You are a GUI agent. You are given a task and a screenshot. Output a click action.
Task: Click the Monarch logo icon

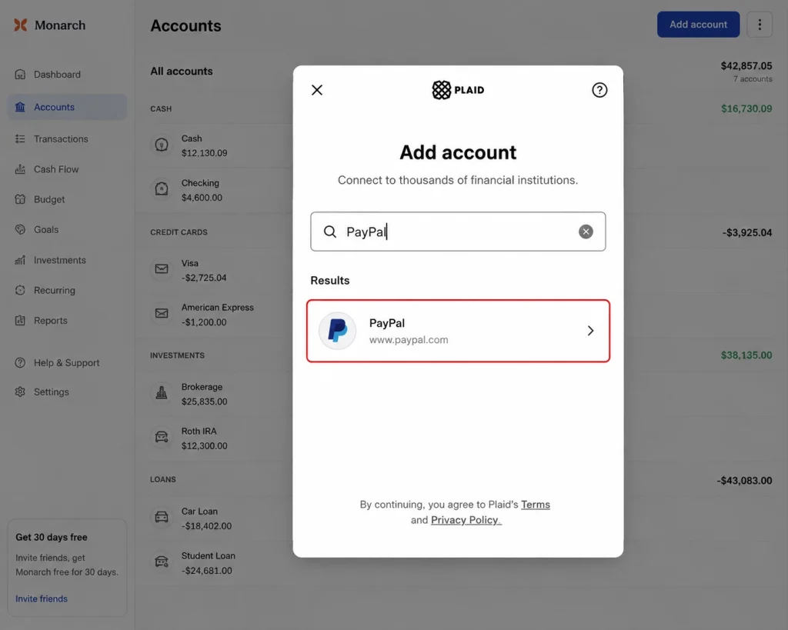(x=21, y=25)
